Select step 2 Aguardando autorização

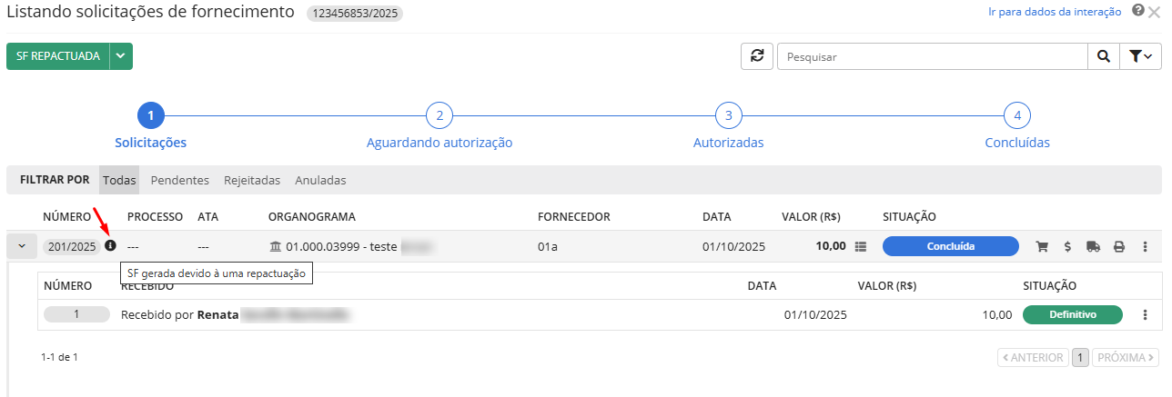439,116
